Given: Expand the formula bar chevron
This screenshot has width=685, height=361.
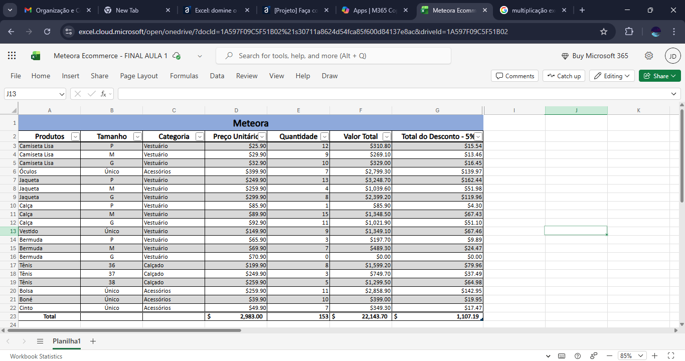Looking at the screenshot, I should pos(673,94).
